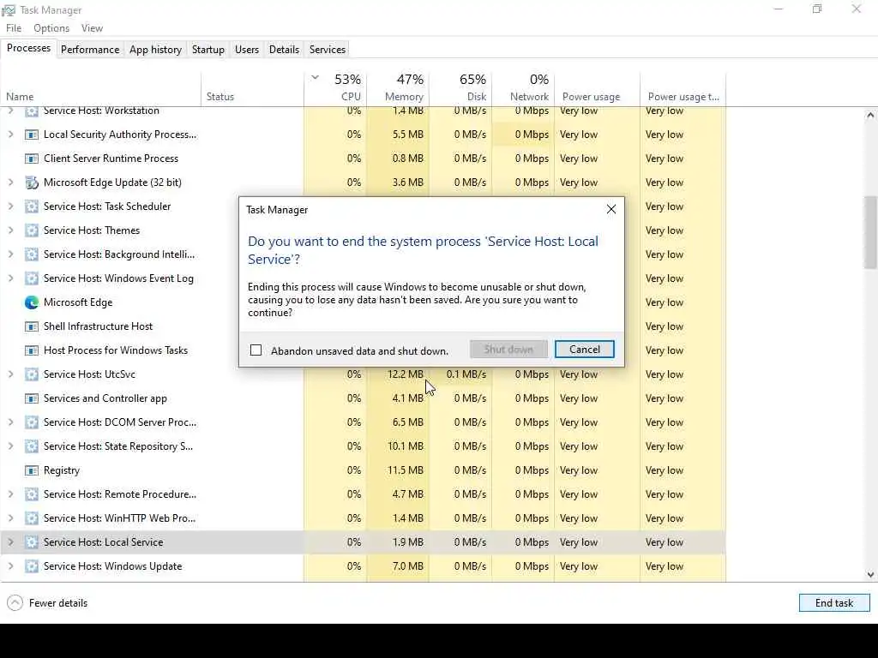
Task: Click the Service Host: WinHTTP Web Pro... icon
Action: click(32, 518)
